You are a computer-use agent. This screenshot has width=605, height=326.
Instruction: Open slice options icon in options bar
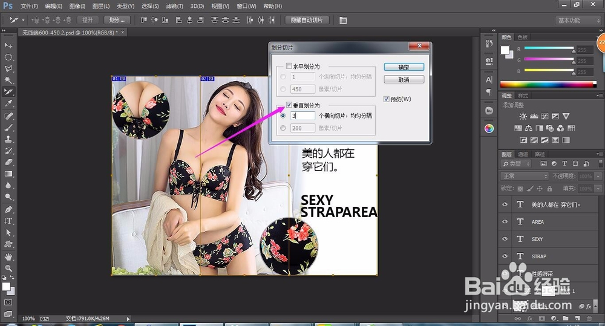pos(343,20)
